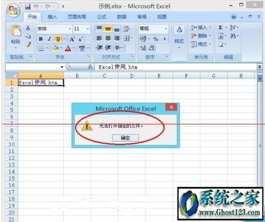
Task: Click the 确定 button in dialog
Action: click(x=125, y=138)
